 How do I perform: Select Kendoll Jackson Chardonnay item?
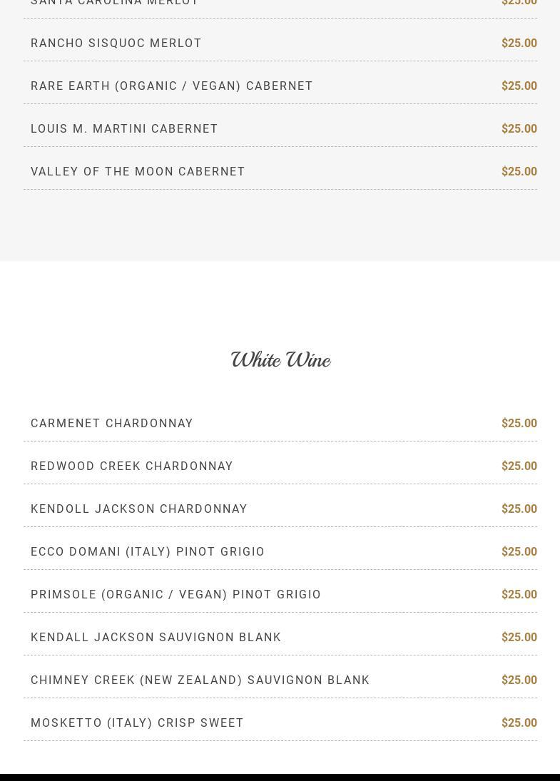[x=139, y=509]
